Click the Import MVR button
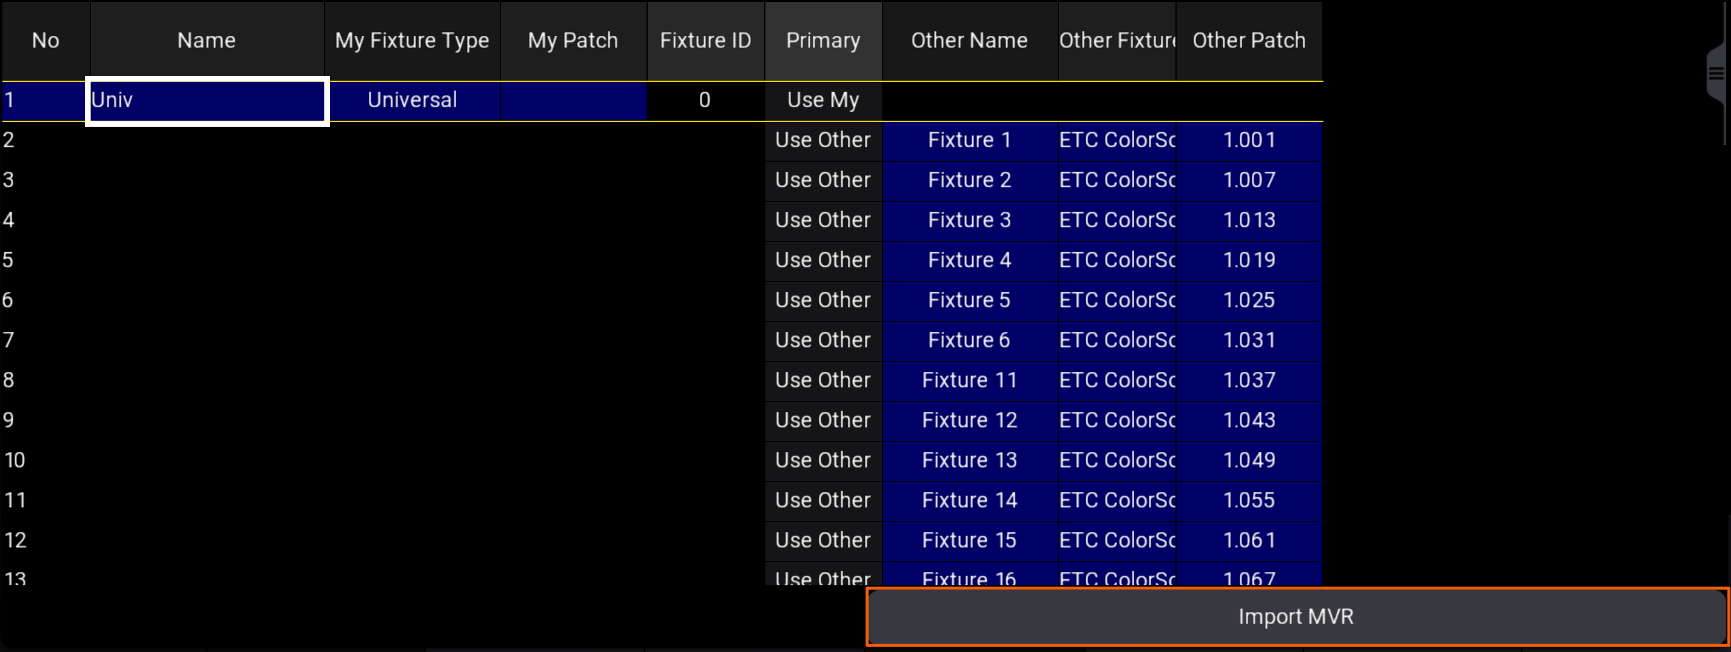 pos(1296,616)
